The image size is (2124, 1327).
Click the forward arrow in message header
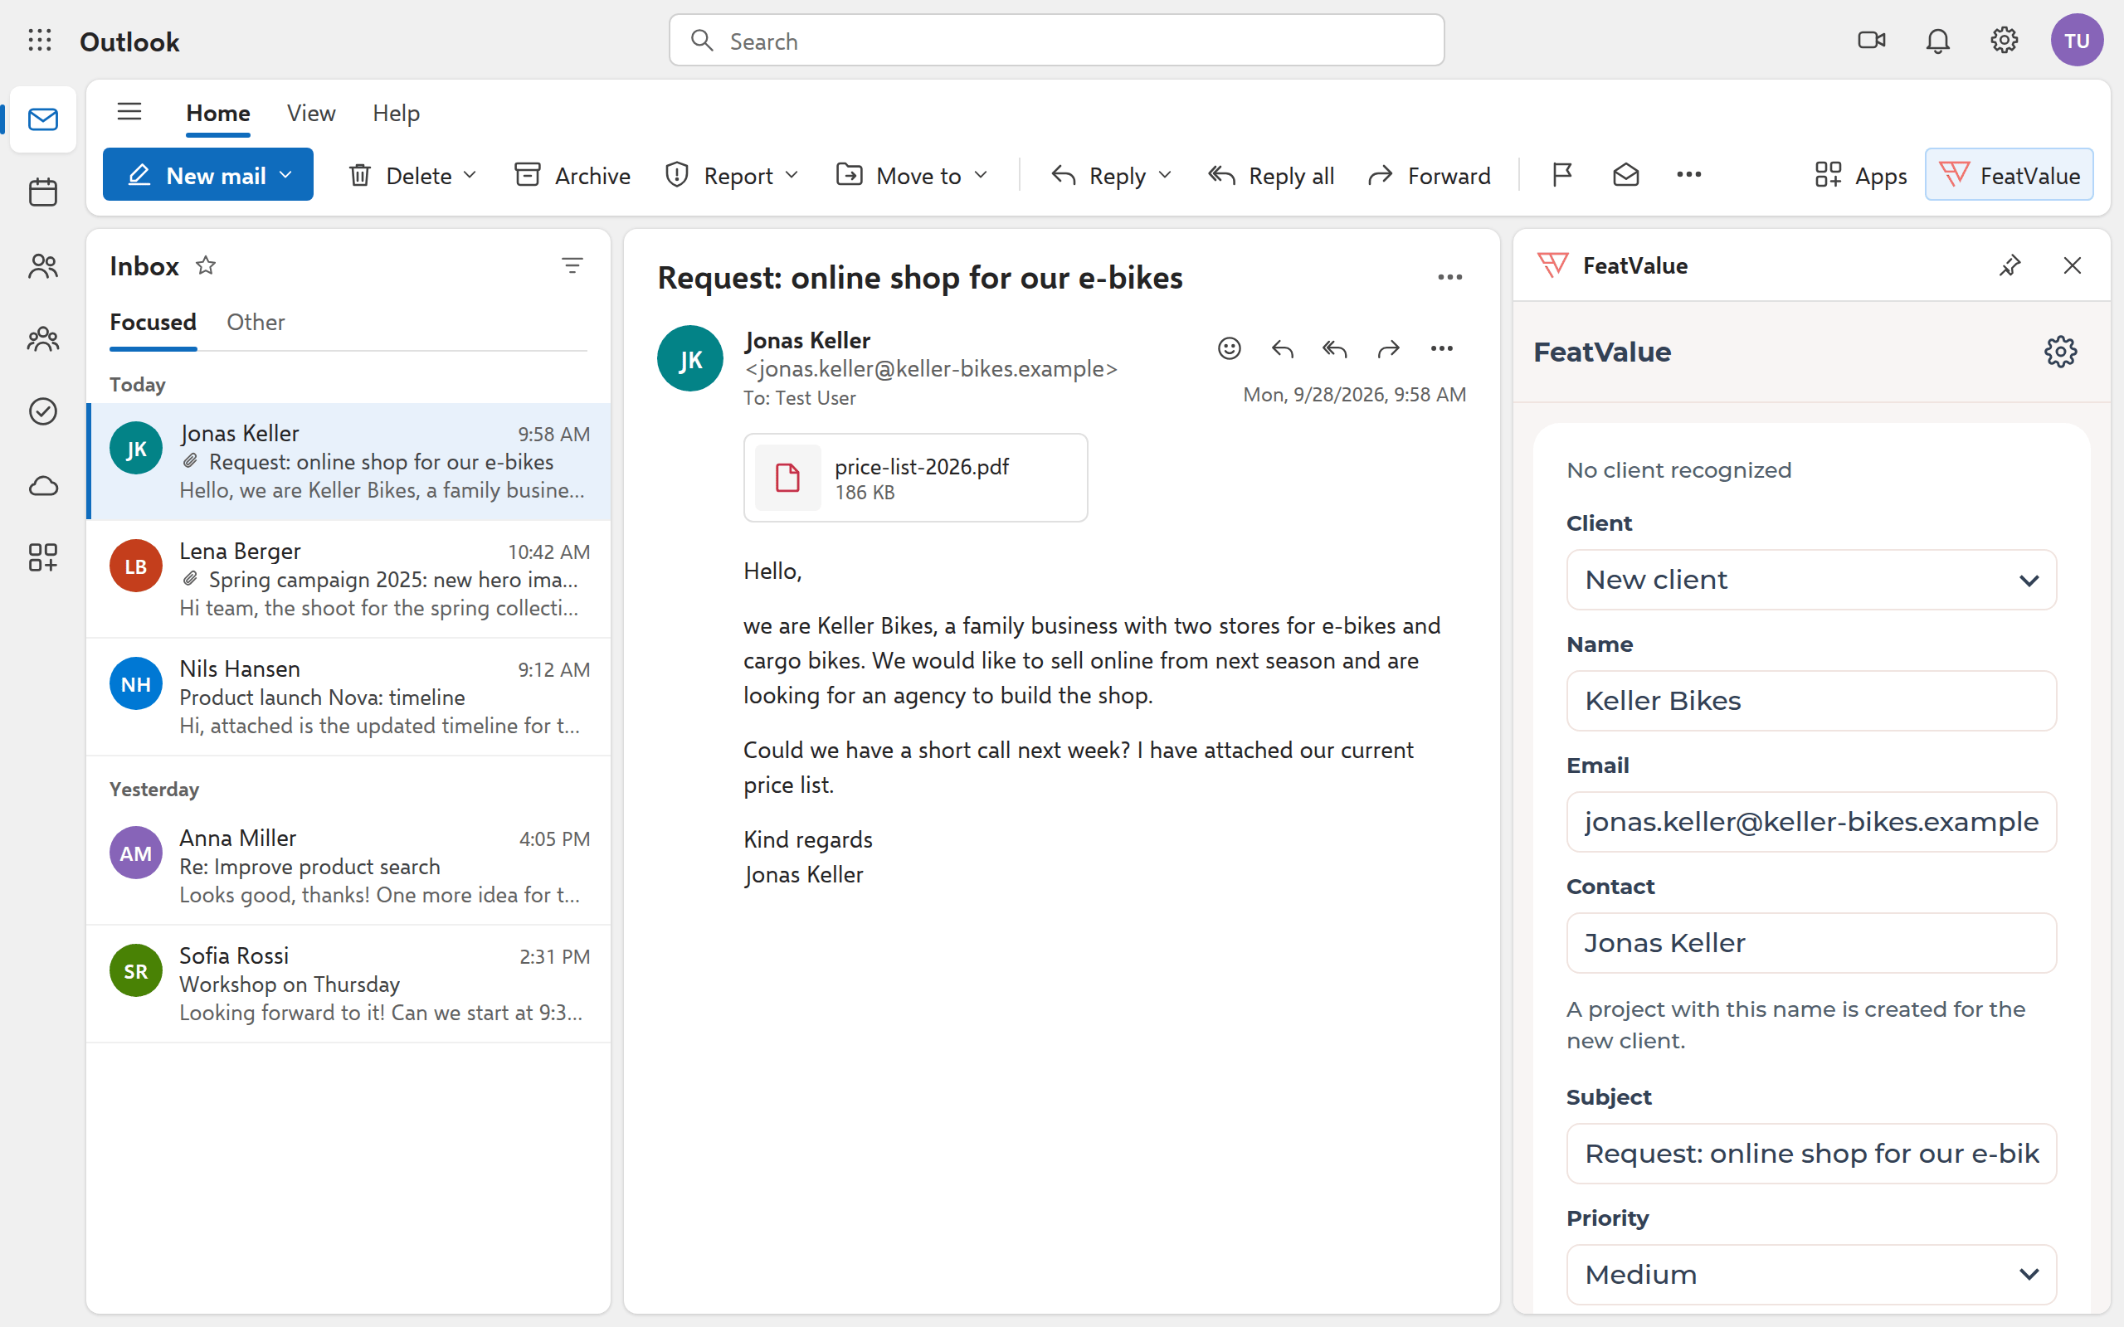[x=1387, y=348]
